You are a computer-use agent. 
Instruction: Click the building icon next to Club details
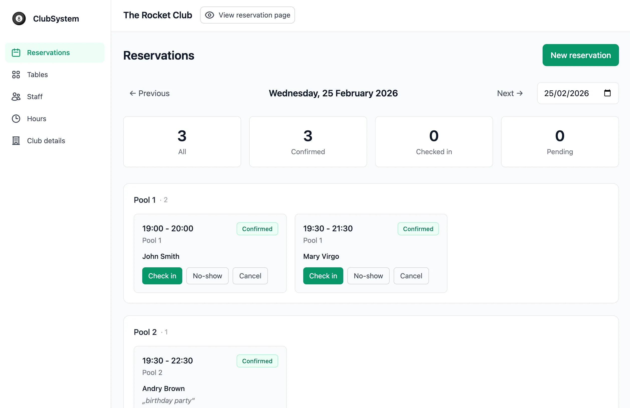pyautogui.click(x=16, y=140)
